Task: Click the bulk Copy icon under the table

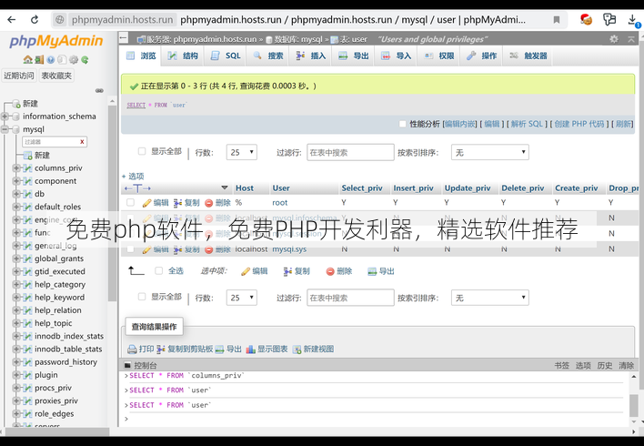Action: [x=287, y=271]
